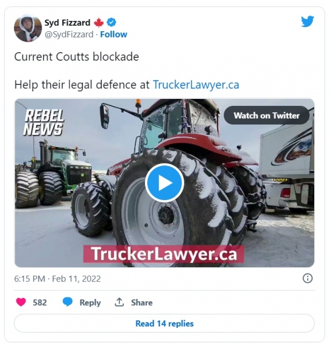The width and height of the screenshot is (331, 347).
Task: Click the red maple leaf emoji
Action: (x=99, y=23)
